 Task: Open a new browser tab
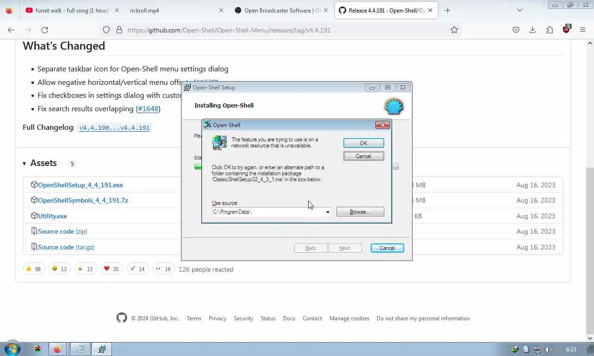[x=447, y=10]
